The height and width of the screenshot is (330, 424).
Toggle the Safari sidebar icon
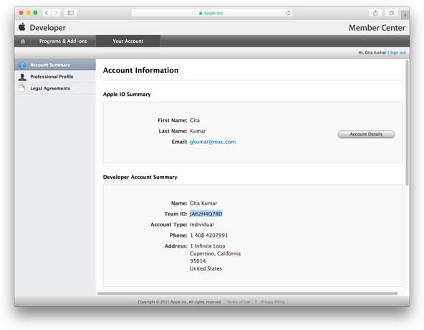[x=71, y=13]
